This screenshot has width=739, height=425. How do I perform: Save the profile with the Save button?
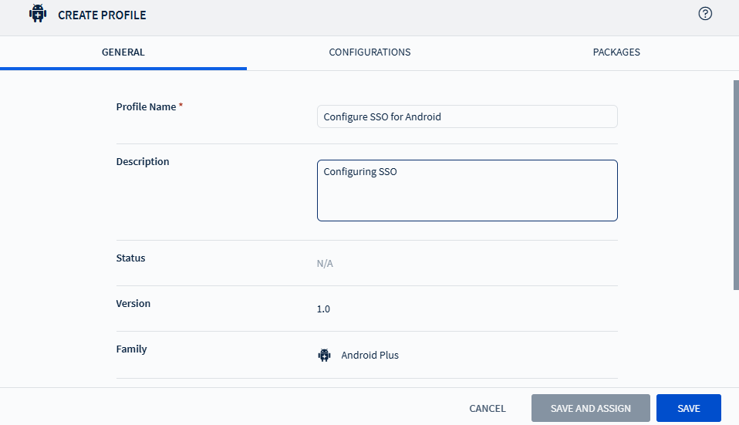click(688, 408)
